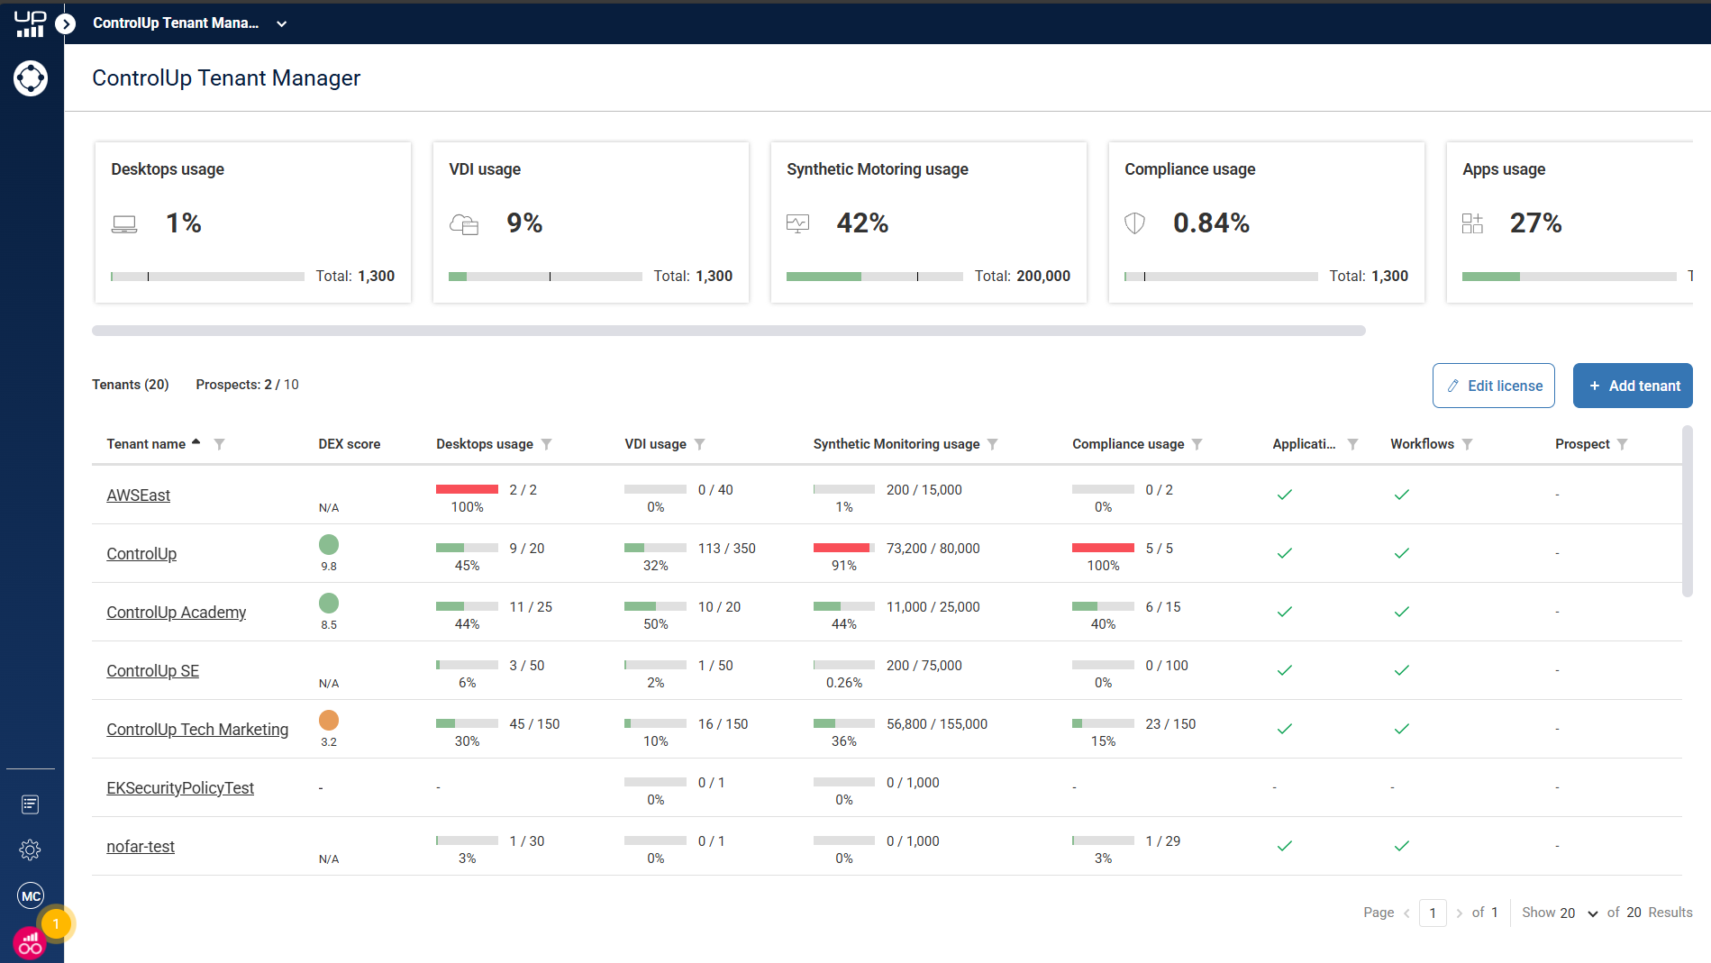Click the horizontal scrollbar under usage cards
Image resolution: width=1711 pixels, height=963 pixels.
pyautogui.click(x=728, y=331)
